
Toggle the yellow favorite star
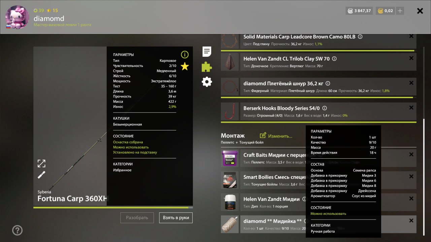185,67
